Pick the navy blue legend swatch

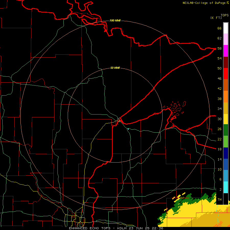pyautogui.click(x=226, y=153)
